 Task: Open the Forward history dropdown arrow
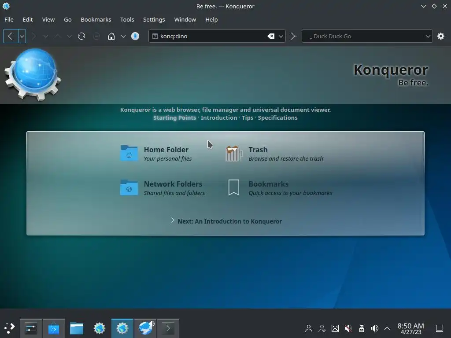coord(45,36)
